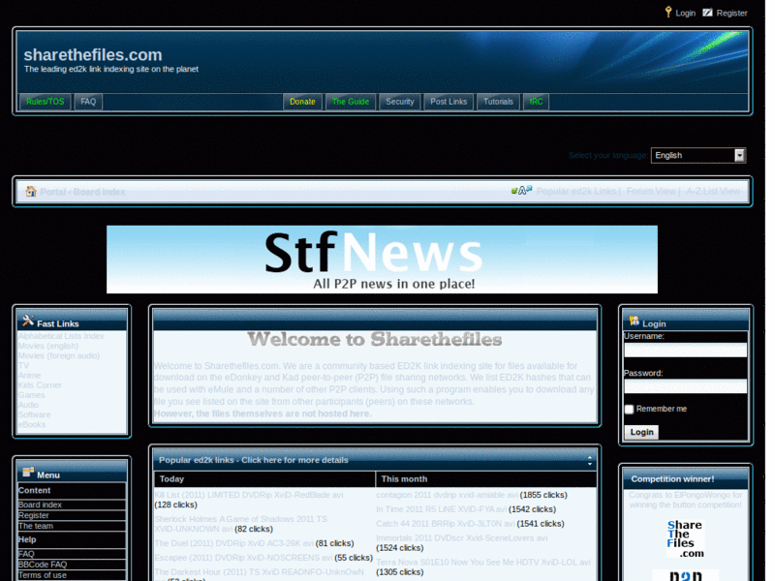
Task: Open Sherlock Holmes A Game of Shadows link
Action: 240,524
